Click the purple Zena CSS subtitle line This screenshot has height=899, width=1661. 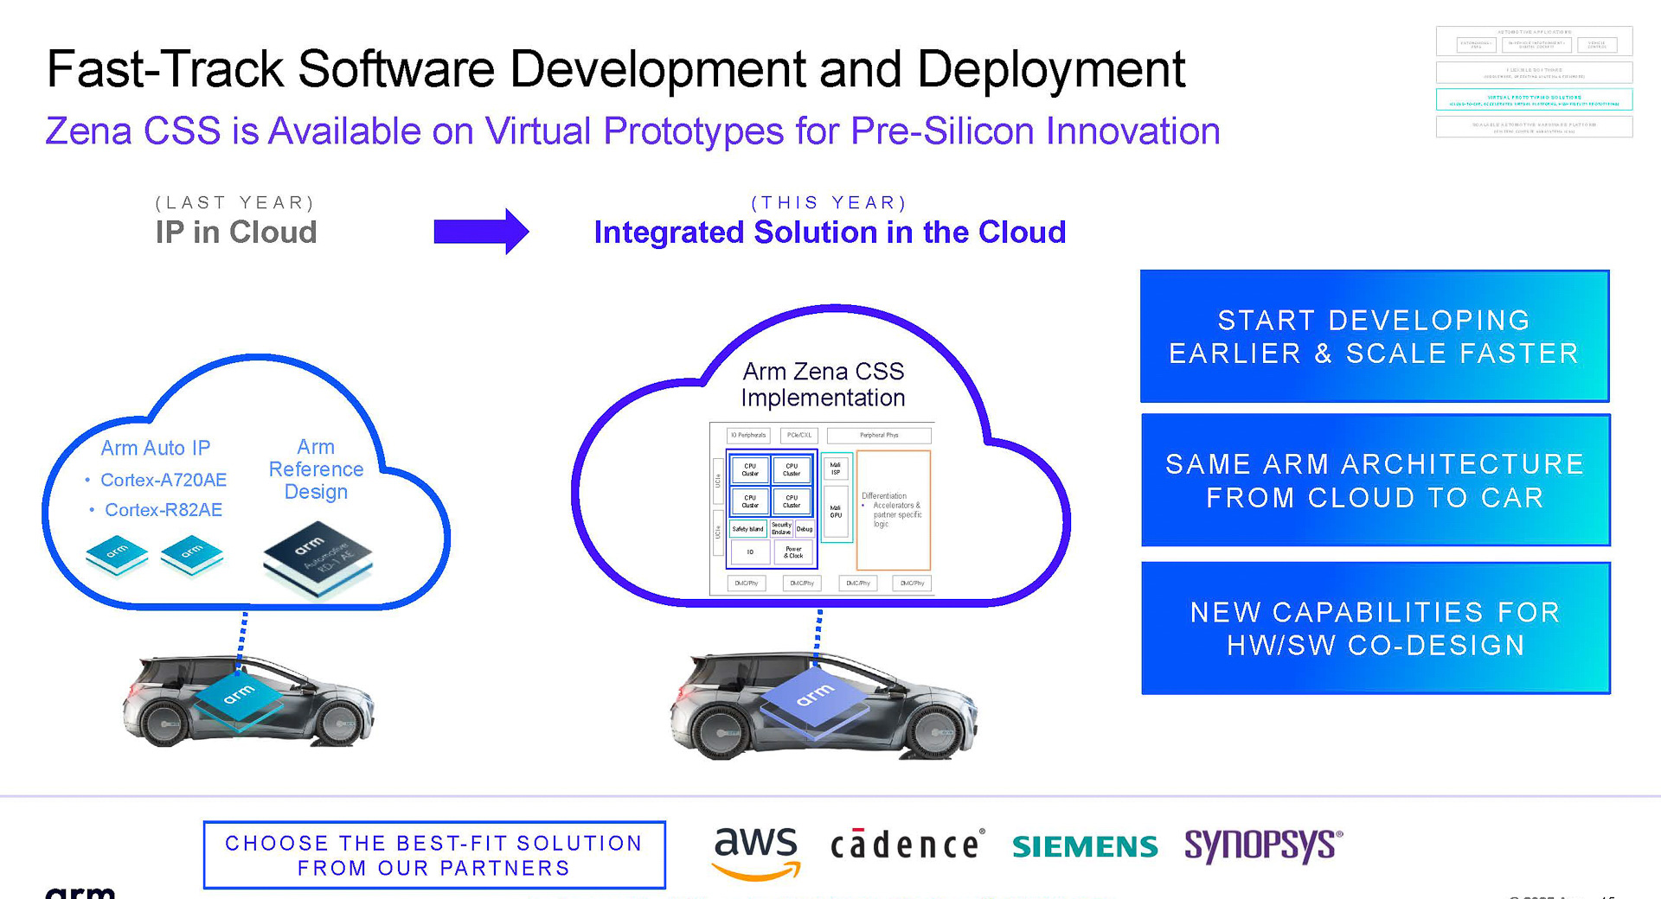632,131
